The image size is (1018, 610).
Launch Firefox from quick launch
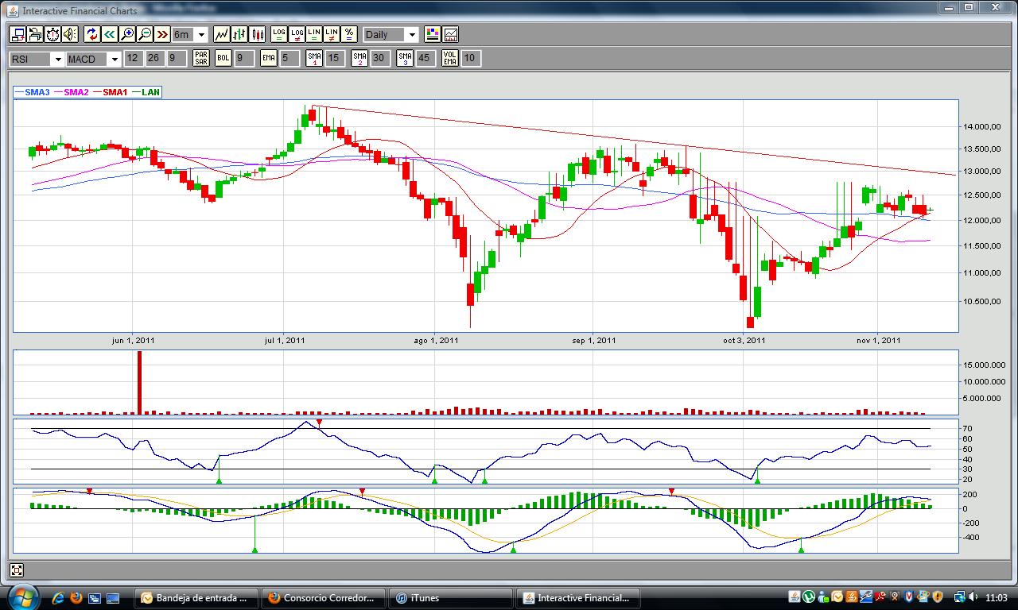pyautogui.click(x=76, y=598)
